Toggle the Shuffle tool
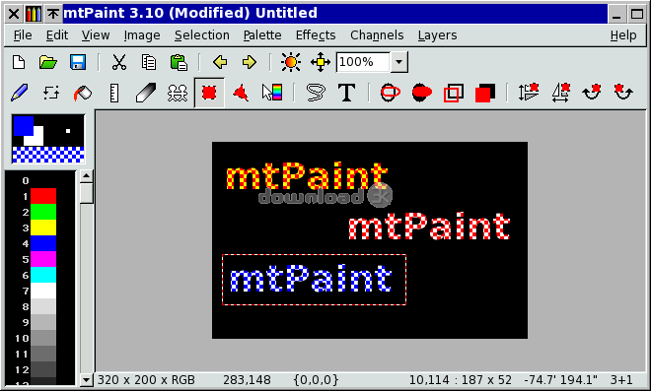Viewport: 651px width, 391px height. [51, 93]
